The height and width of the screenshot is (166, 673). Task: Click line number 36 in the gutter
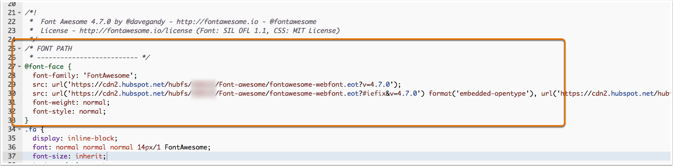[x=12, y=147]
